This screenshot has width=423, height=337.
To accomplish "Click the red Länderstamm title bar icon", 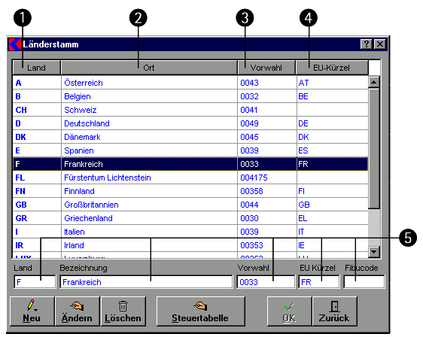I will [x=15, y=44].
